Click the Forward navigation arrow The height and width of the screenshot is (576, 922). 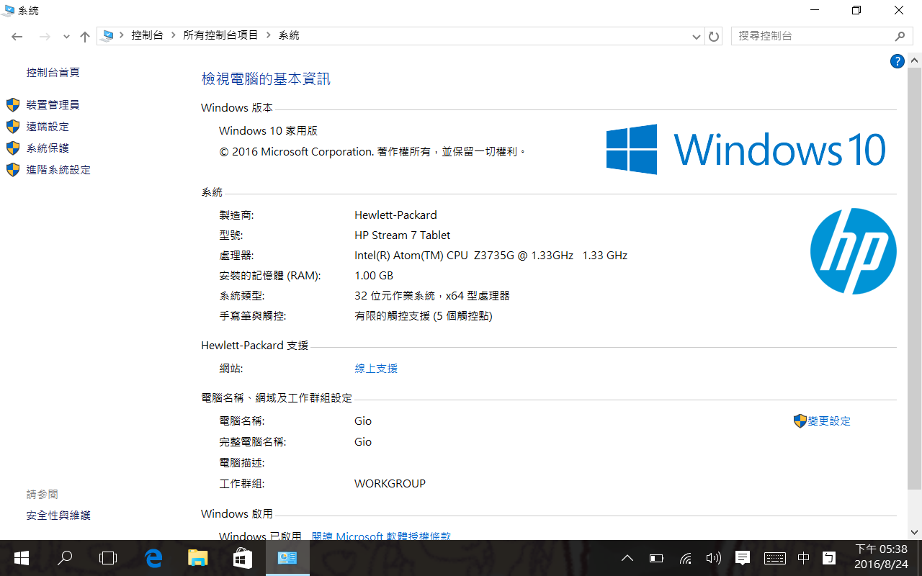[45, 36]
